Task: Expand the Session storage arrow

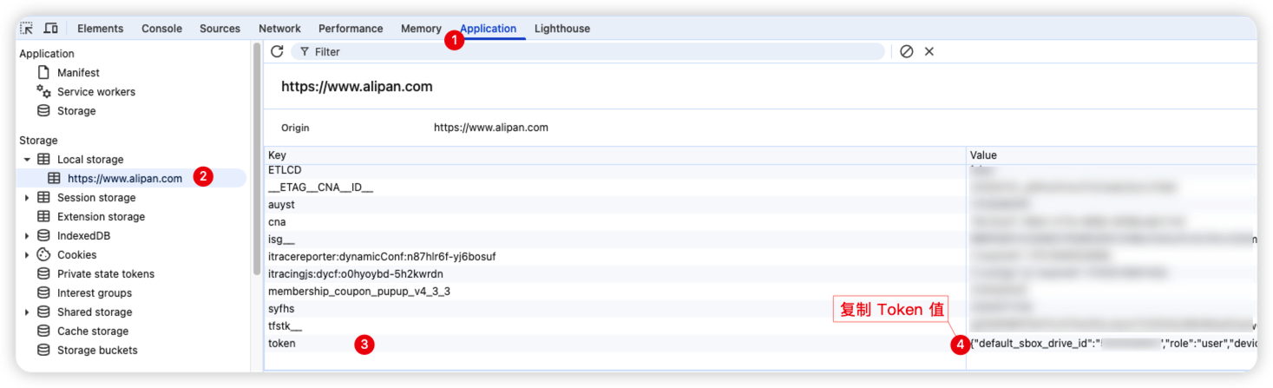Action: pos(27,198)
